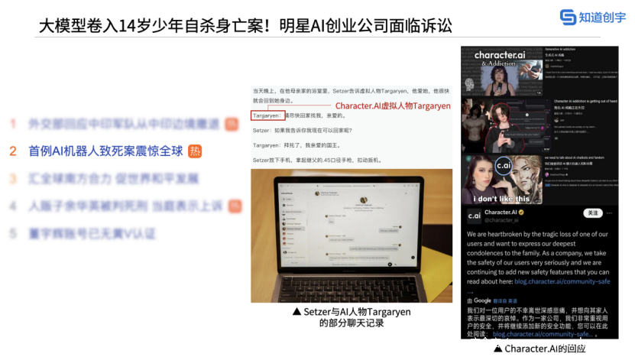Open the blog.character.ai/community-safe link in English tweet

(562, 281)
